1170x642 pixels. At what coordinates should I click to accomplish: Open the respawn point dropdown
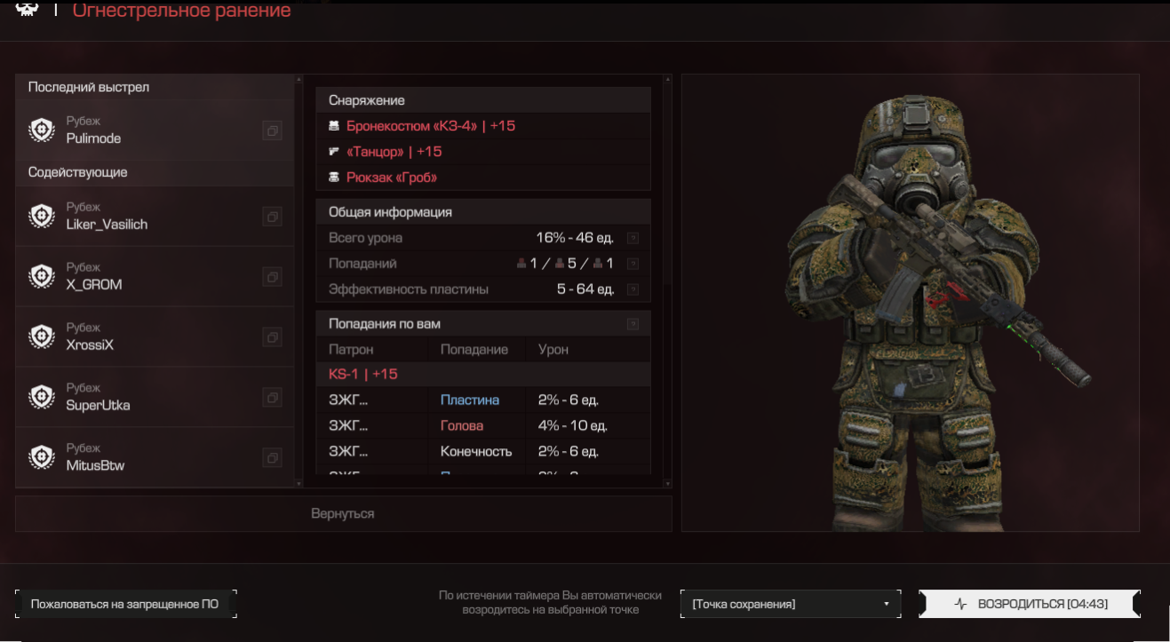tap(790, 605)
